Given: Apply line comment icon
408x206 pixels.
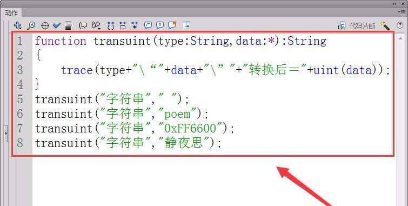Looking at the screenshot, I should click(160, 25).
